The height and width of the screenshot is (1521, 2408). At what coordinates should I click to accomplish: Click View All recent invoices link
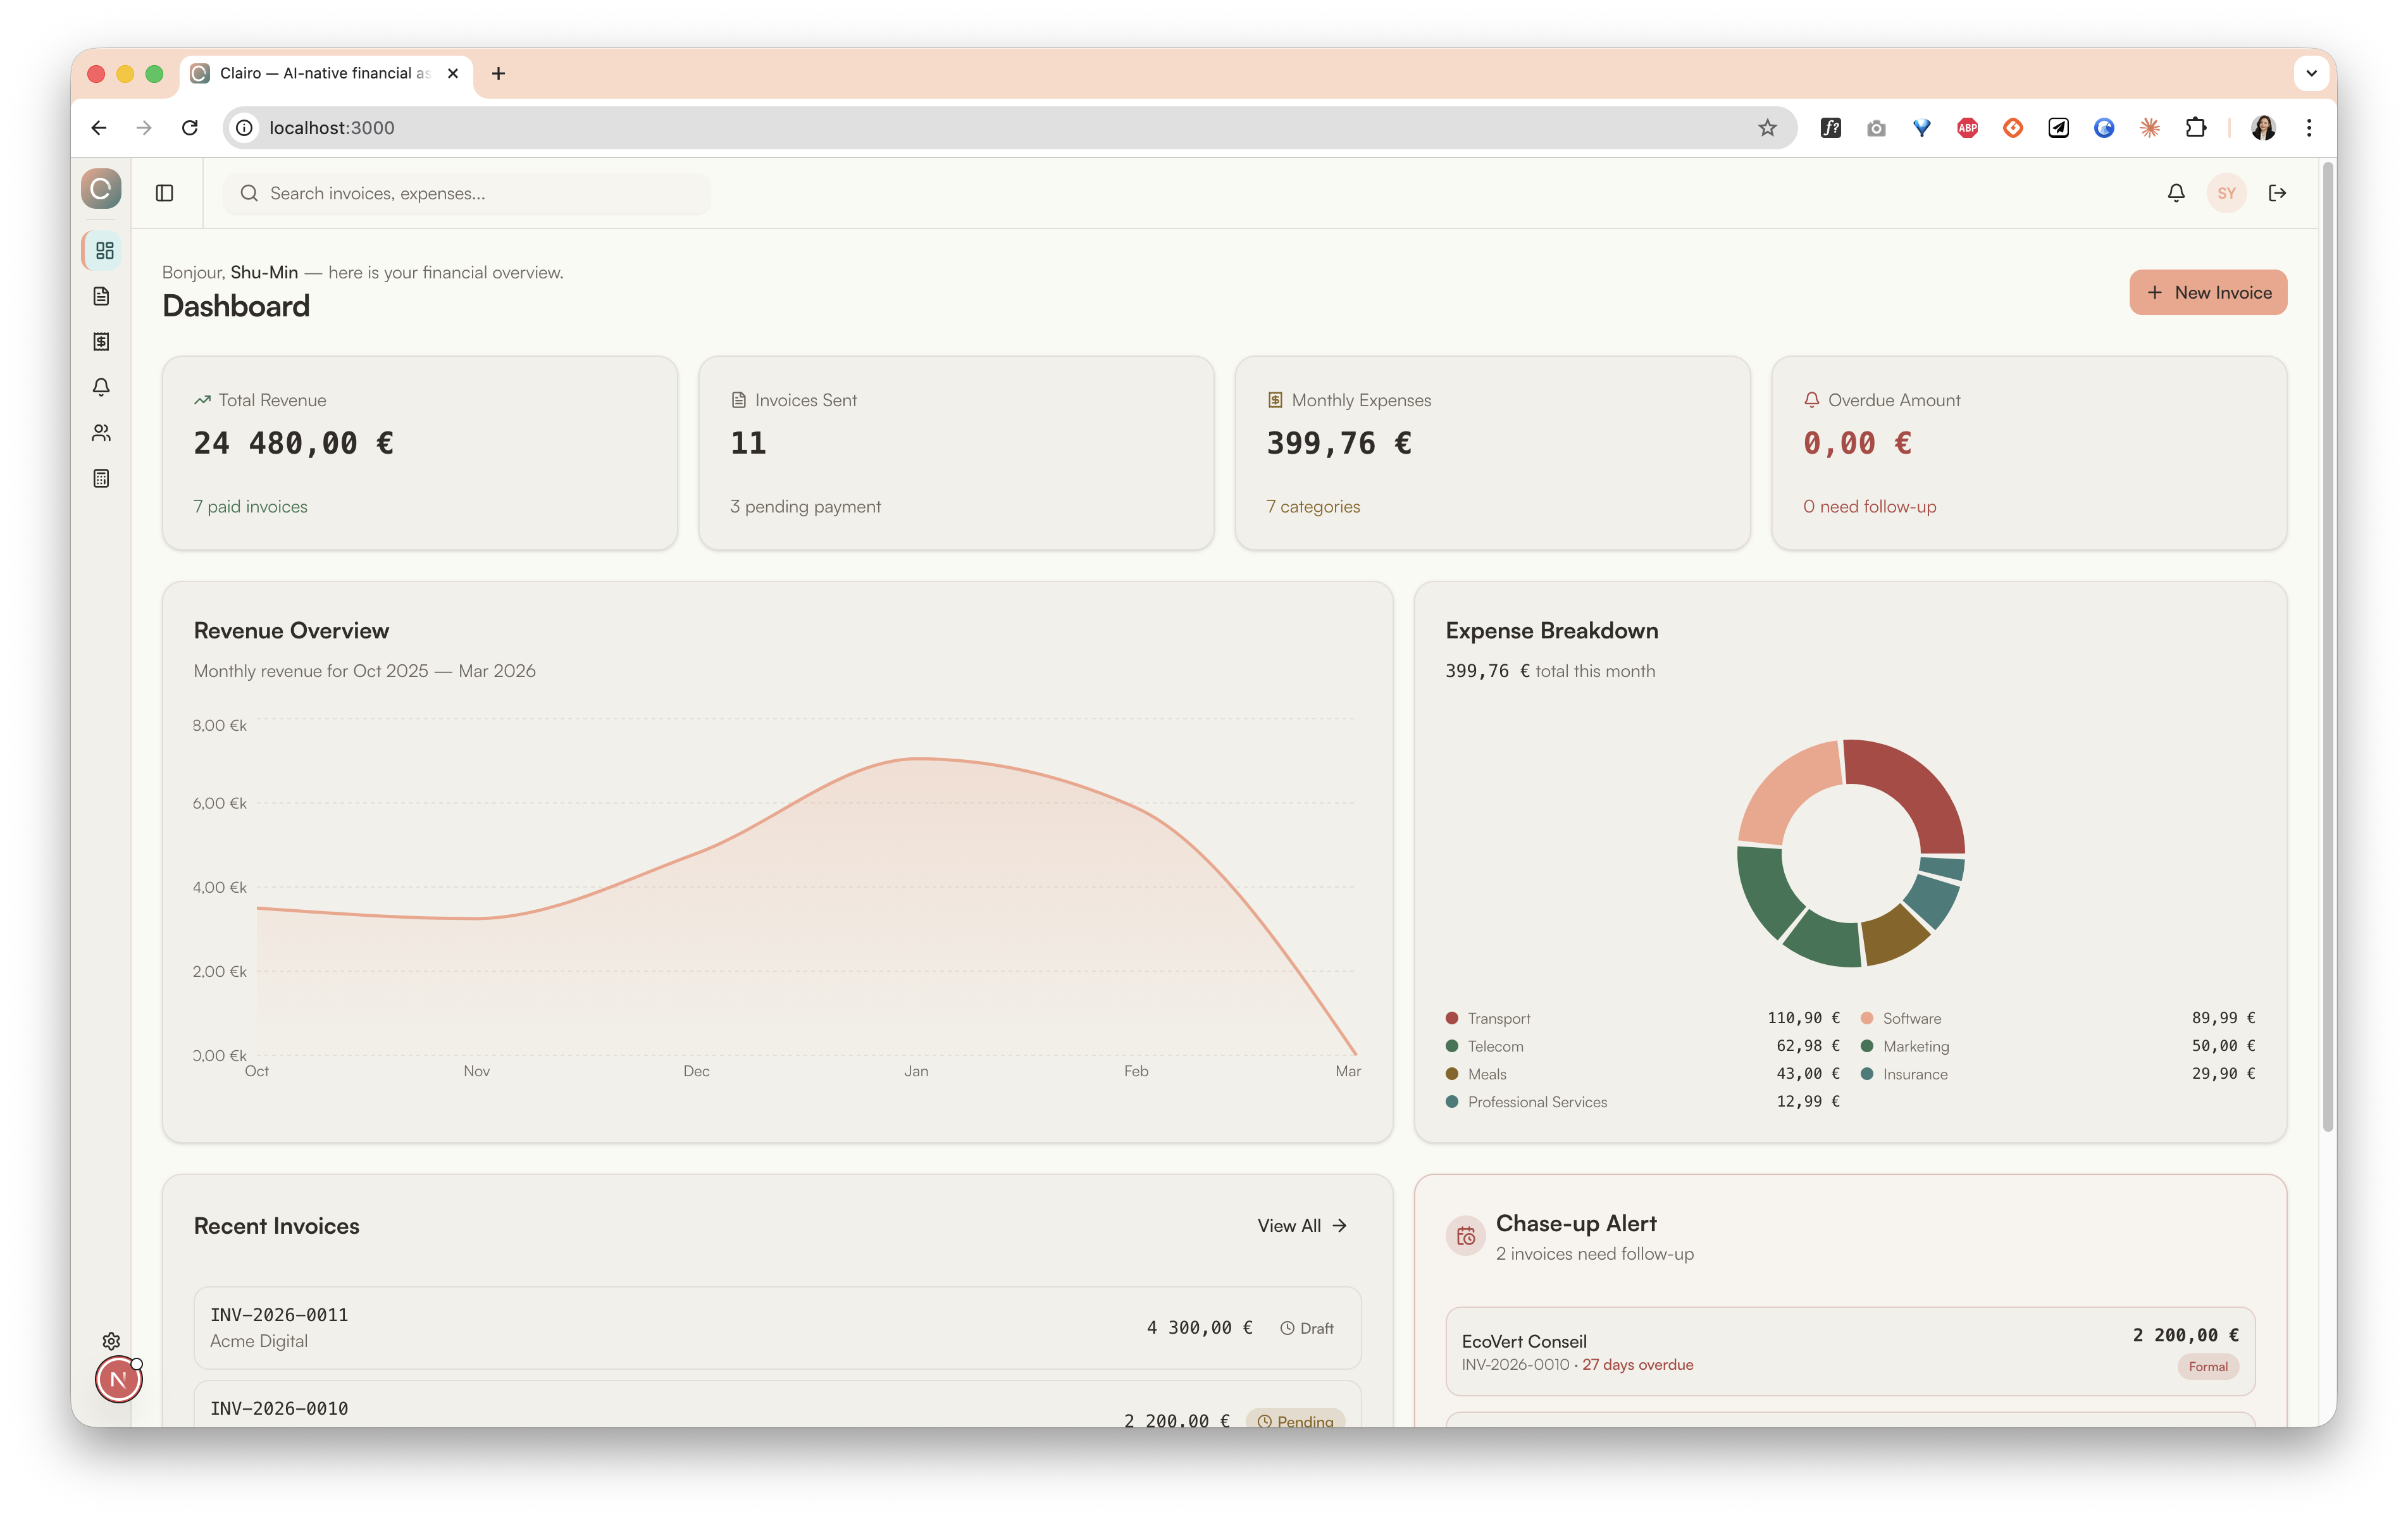click(1302, 1226)
